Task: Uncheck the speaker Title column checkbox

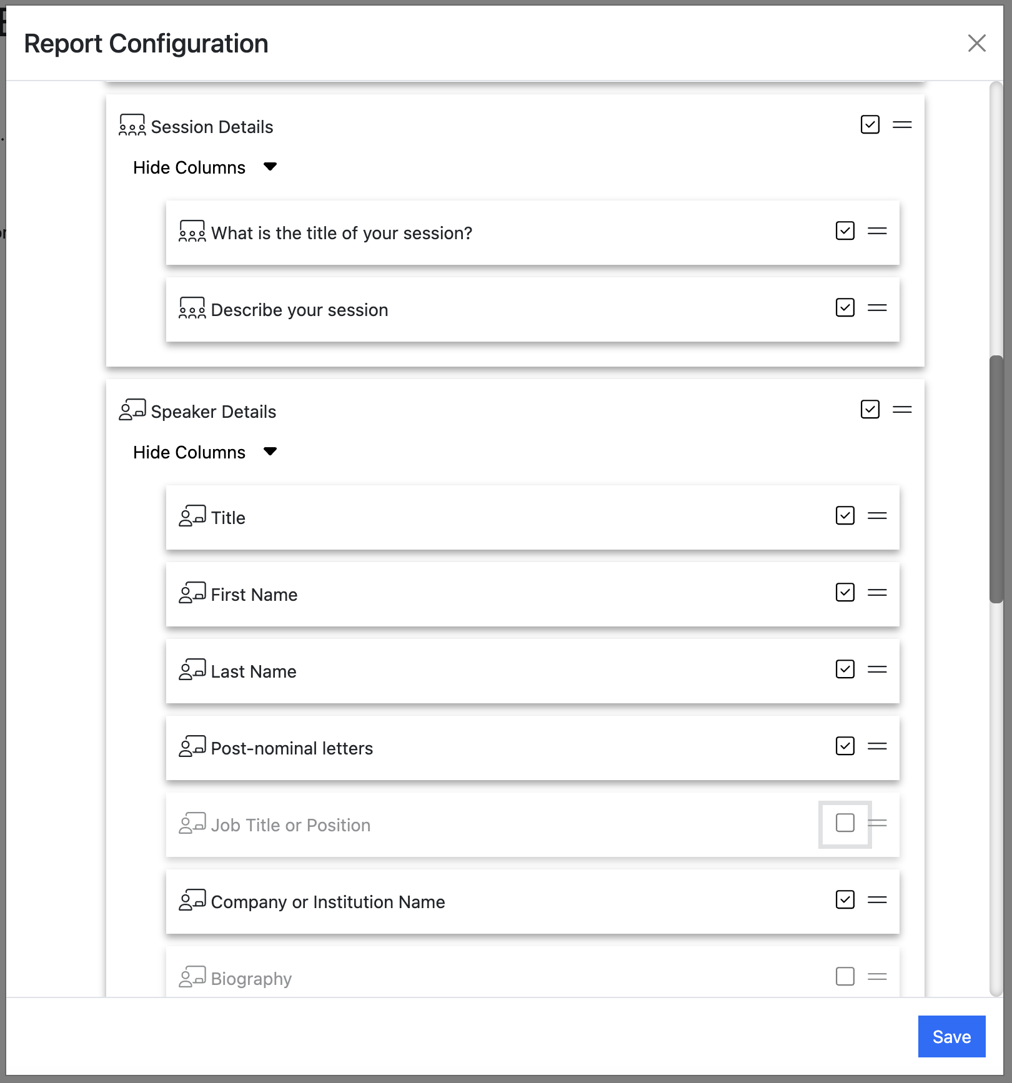Action: pos(845,516)
